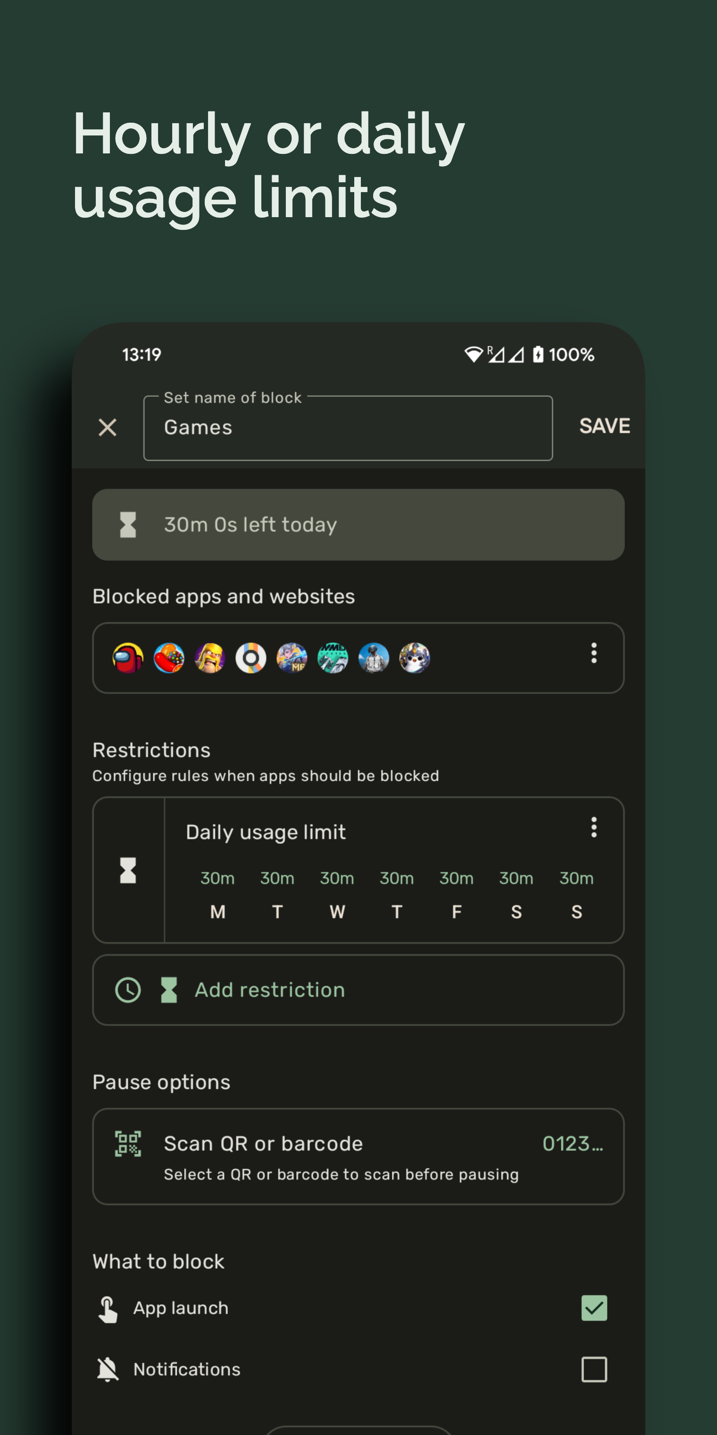Click Add restriction
Screen dimensions: 717x1435
269,989
